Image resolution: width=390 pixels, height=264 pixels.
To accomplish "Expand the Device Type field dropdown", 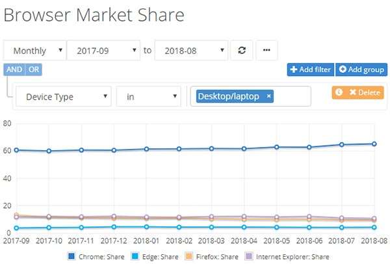I will click(x=63, y=97).
